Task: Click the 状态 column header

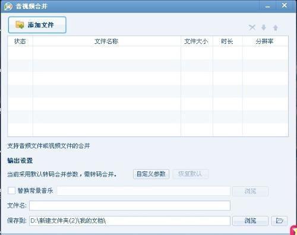Action: 20,41
